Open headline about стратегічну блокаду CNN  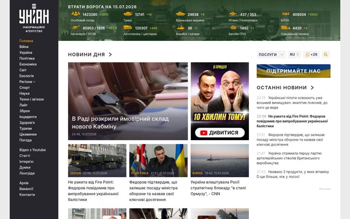pos(218,188)
